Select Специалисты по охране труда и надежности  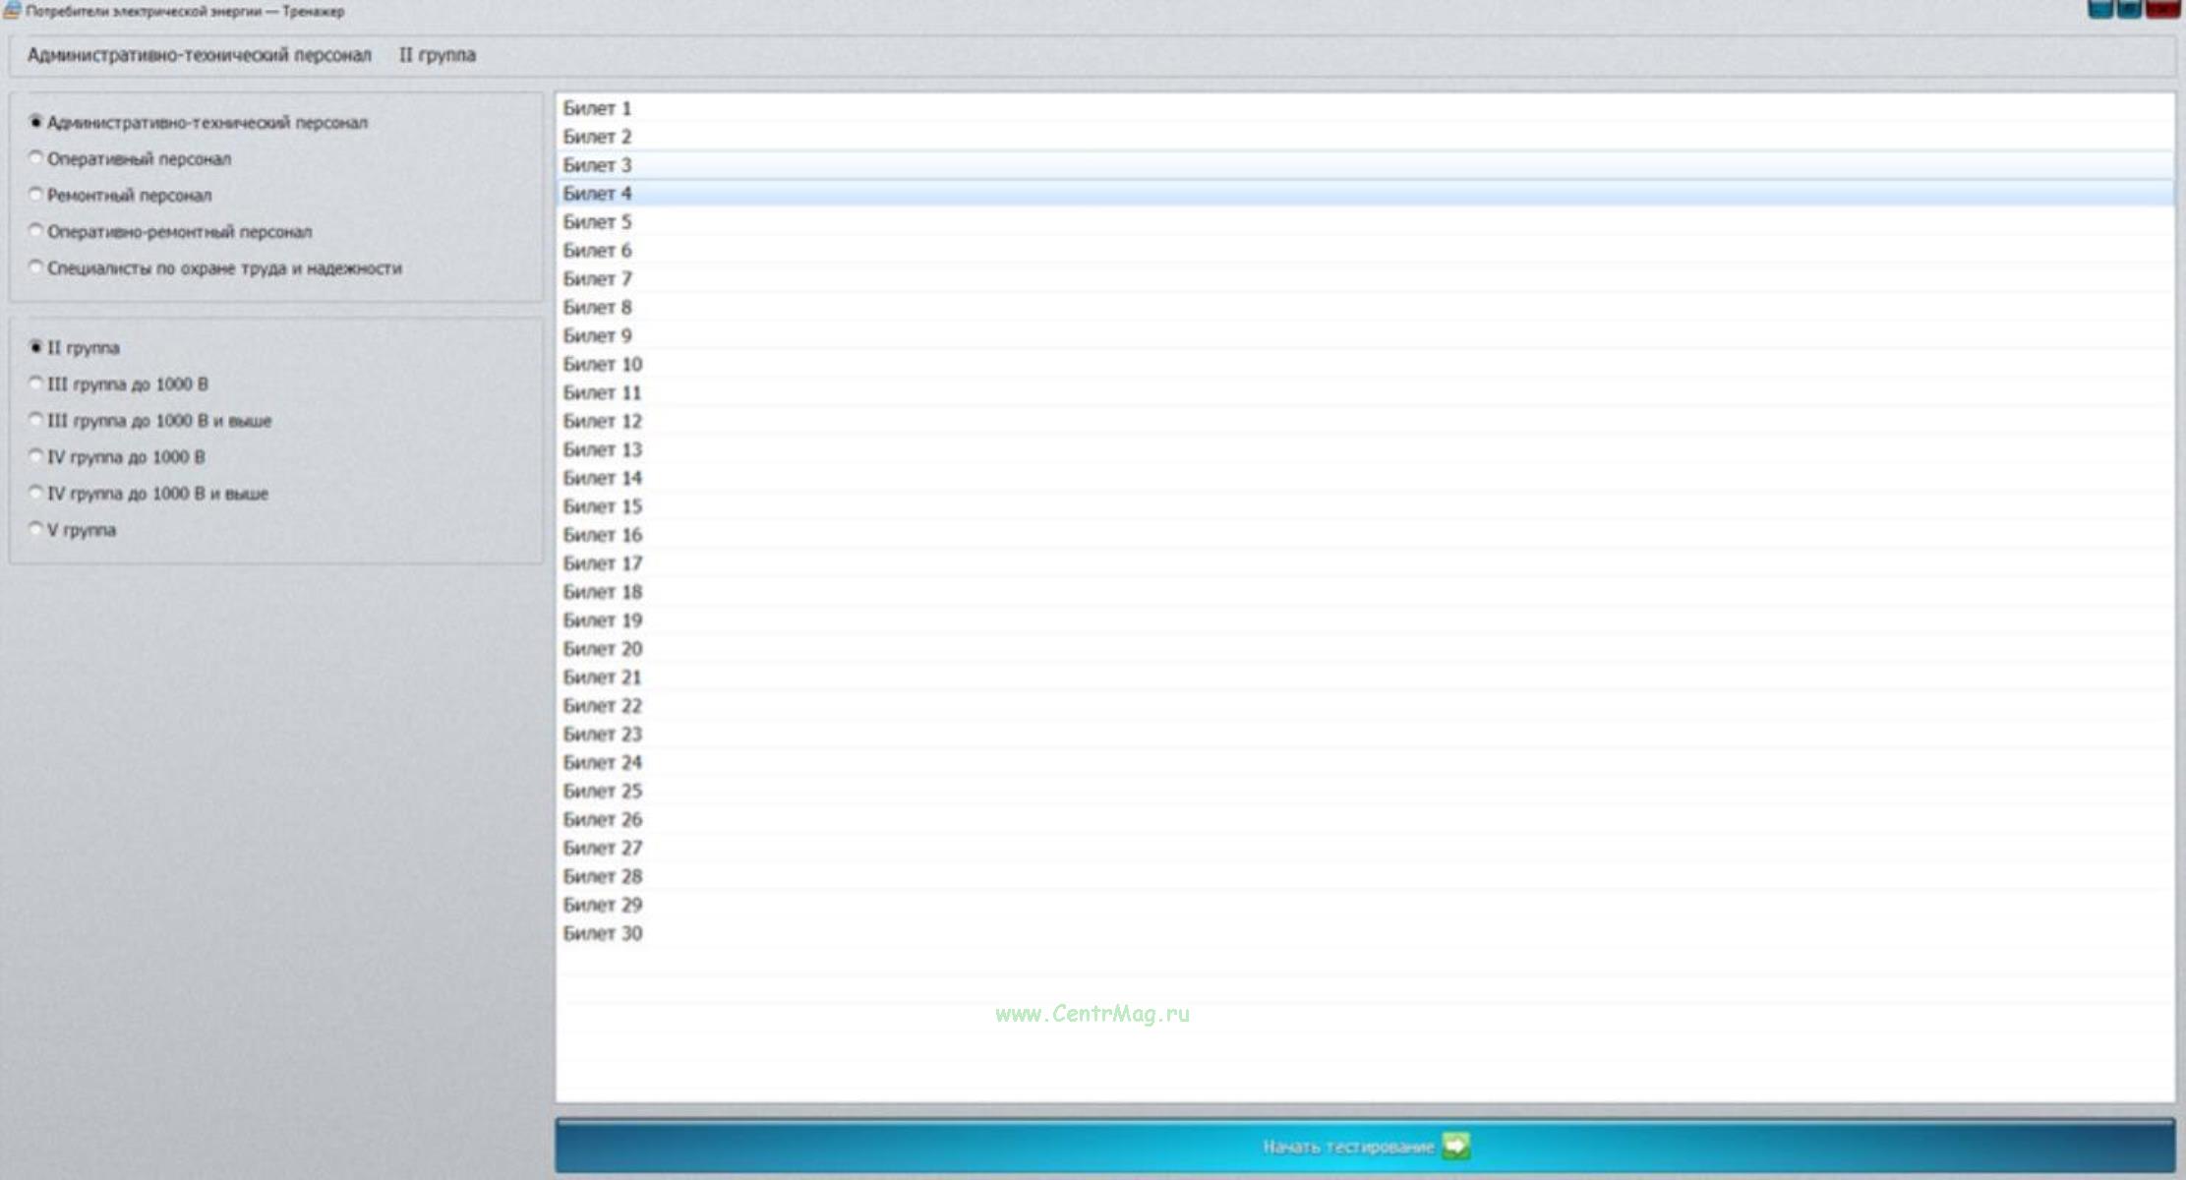click(x=36, y=267)
